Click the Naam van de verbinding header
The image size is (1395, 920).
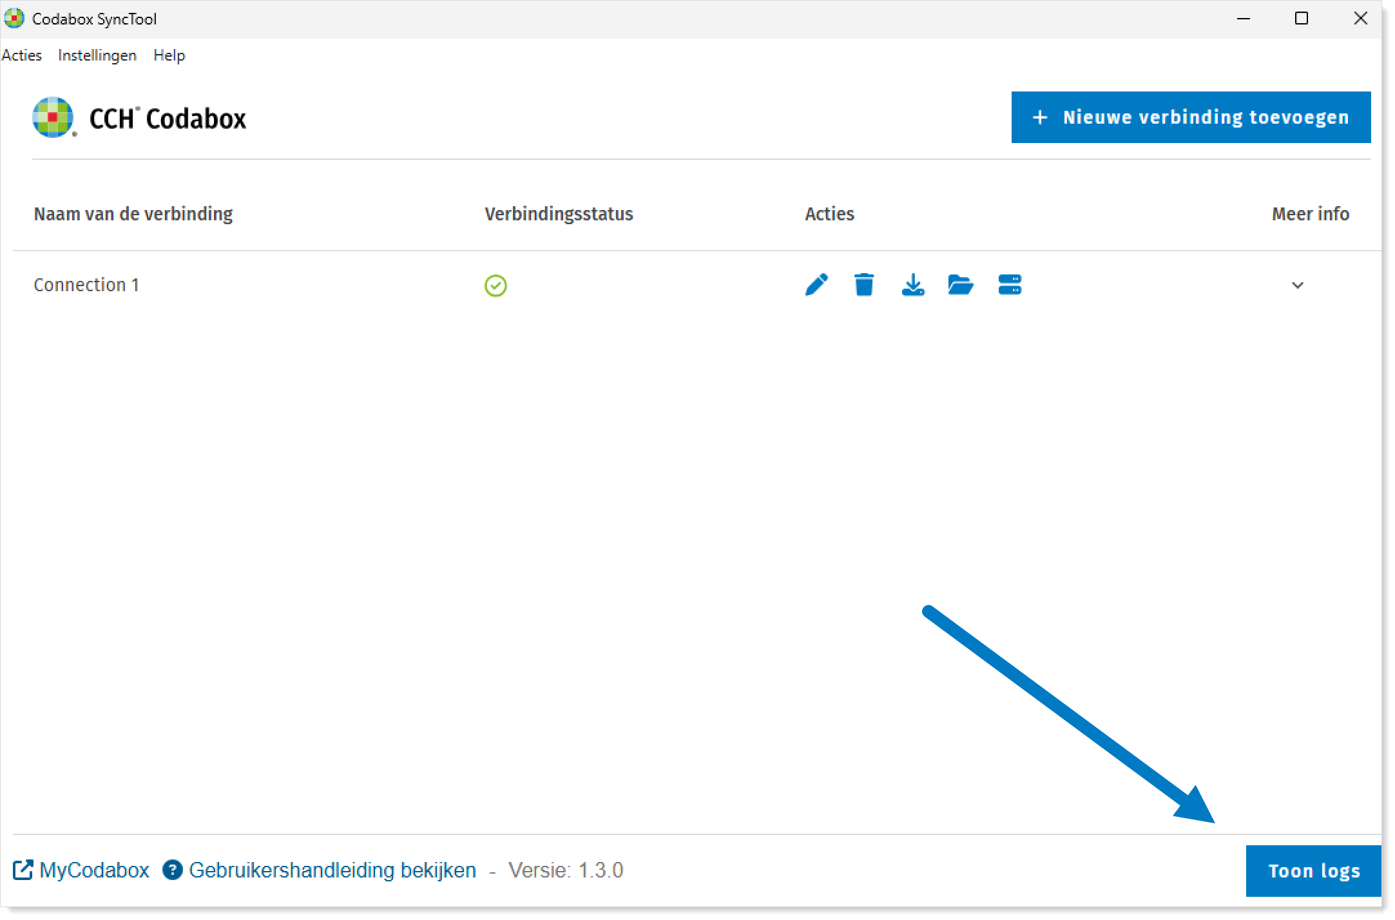point(133,214)
